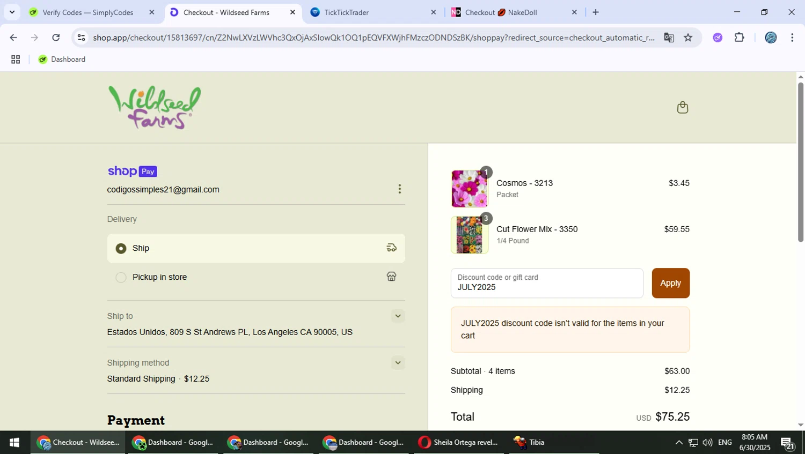Switch to the Verify Codes — SimplyCodes tab
Image resolution: width=805 pixels, height=454 pixels.
pyautogui.click(x=88, y=12)
